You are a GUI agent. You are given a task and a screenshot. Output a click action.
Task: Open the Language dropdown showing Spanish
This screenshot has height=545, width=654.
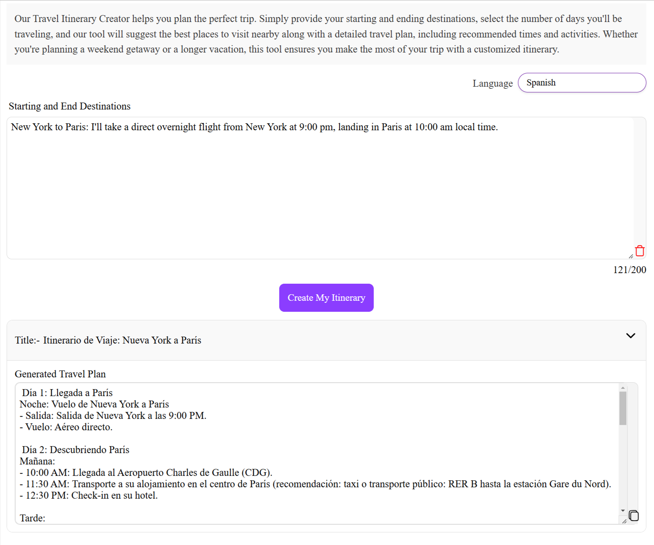pos(582,83)
